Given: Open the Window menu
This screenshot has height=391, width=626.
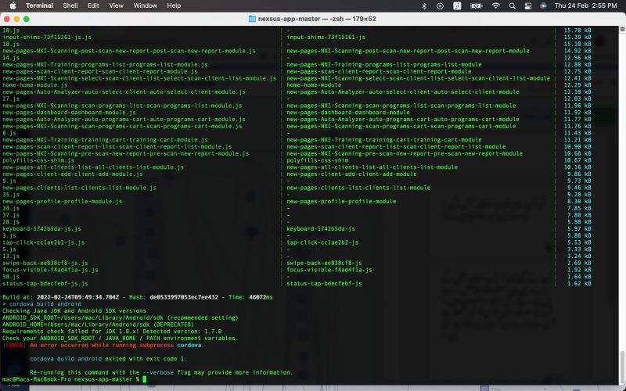Looking at the screenshot, I should pyautogui.click(x=146, y=5).
